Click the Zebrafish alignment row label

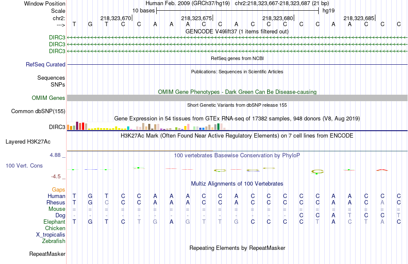(x=54, y=241)
